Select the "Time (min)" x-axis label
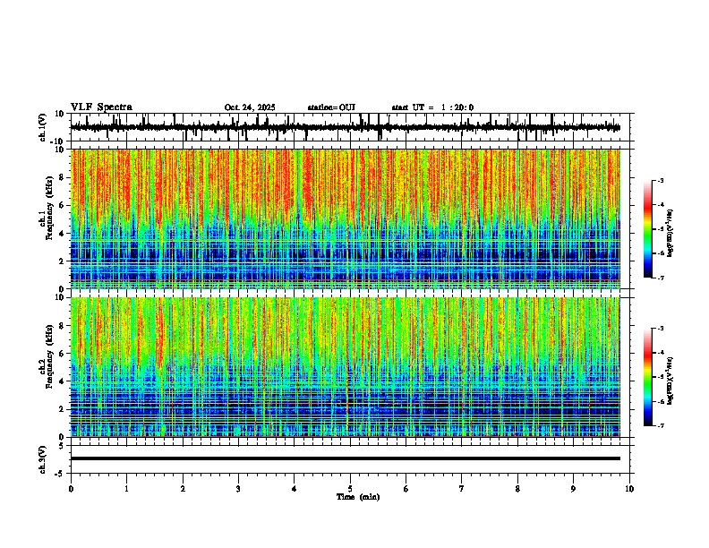 point(358,497)
